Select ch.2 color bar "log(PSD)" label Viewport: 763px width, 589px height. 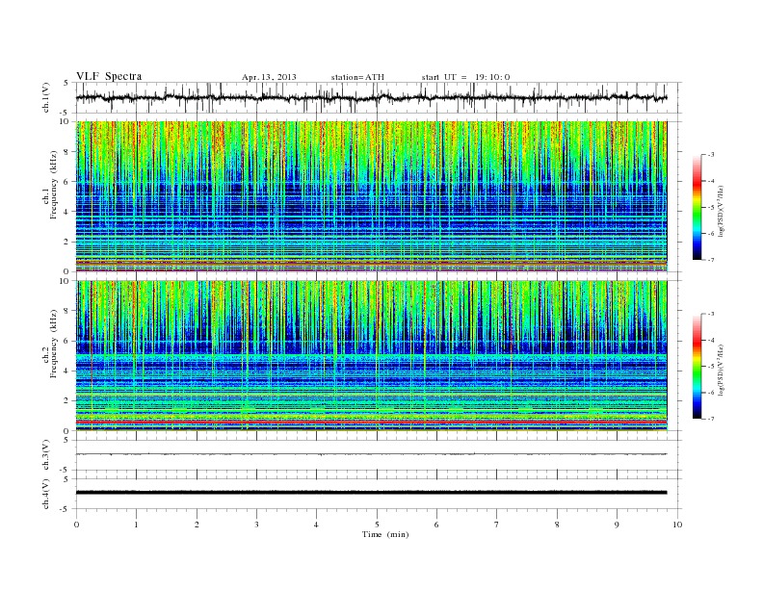722,370
